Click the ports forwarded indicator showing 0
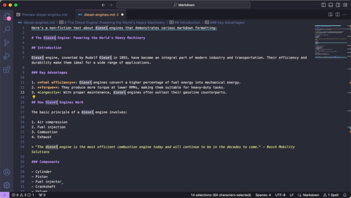Screen dimensions: 351x198 click(x=42, y=195)
